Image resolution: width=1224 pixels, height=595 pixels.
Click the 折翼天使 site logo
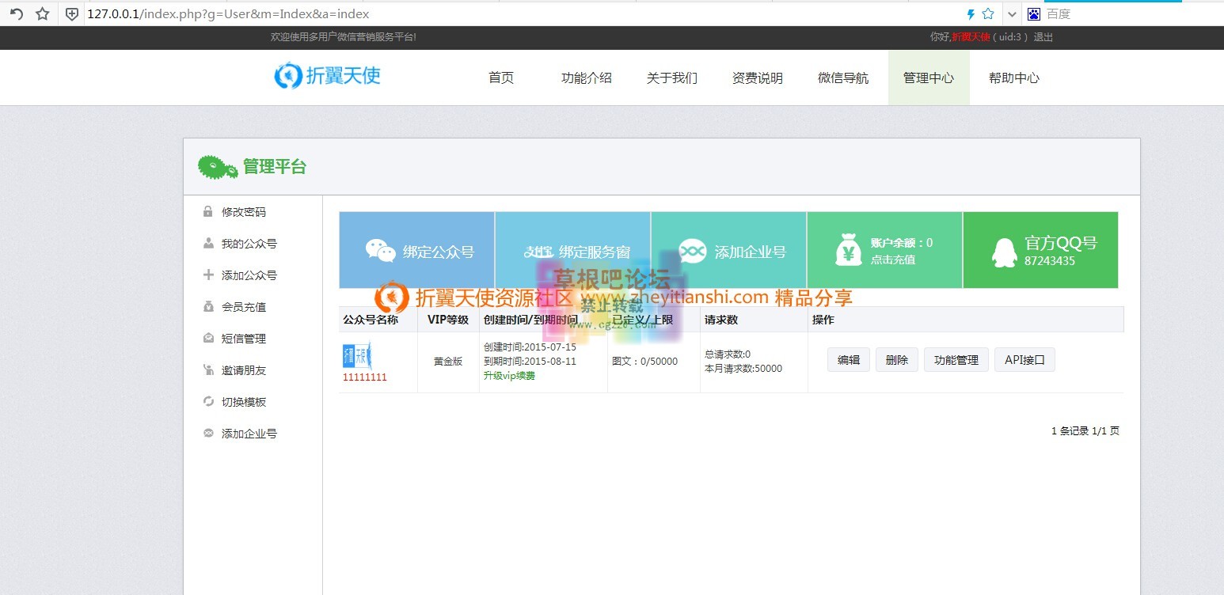coord(328,76)
